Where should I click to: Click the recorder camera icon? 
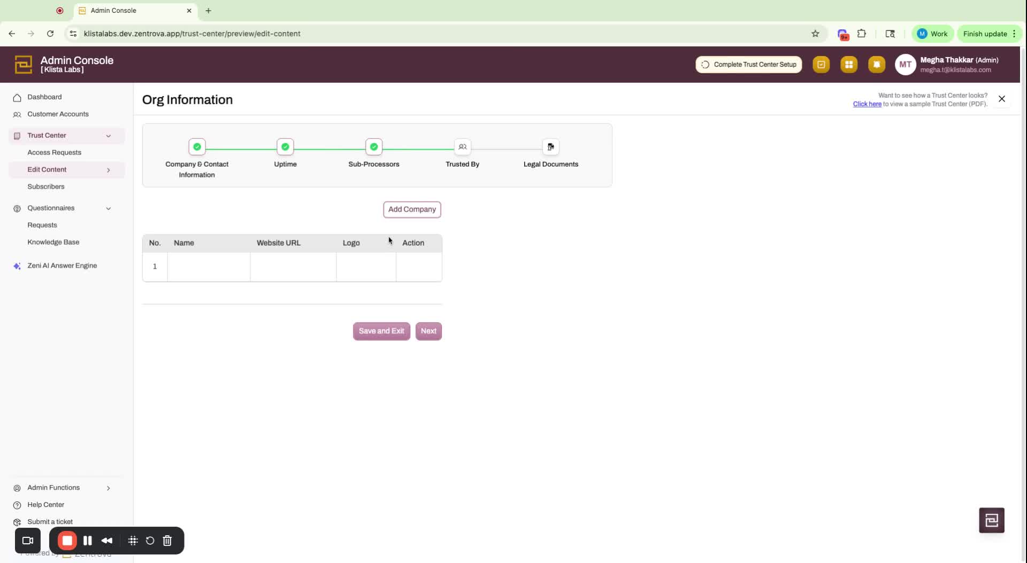point(28,541)
